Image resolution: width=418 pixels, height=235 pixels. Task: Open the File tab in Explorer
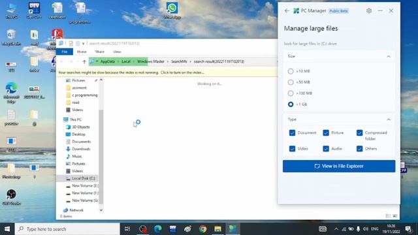click(x=65, y=52)
